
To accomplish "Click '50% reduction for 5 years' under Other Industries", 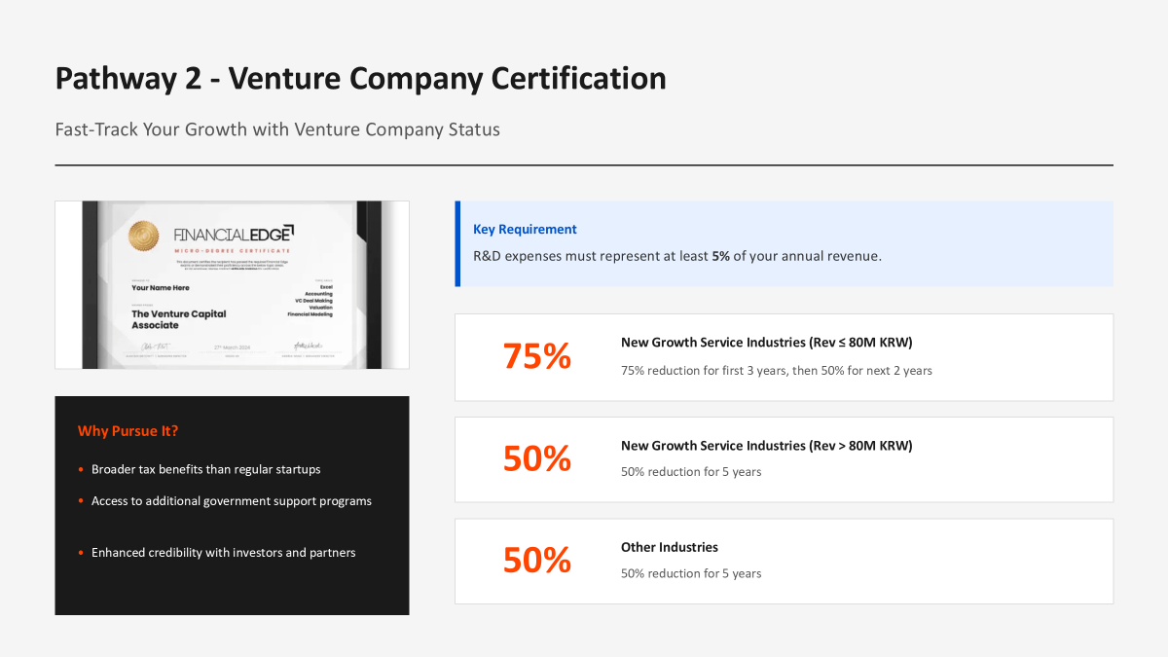I will (690, 574).
